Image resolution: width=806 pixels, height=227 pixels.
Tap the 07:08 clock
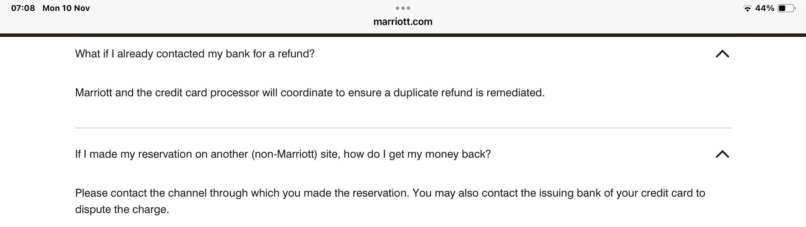(23, 8)
